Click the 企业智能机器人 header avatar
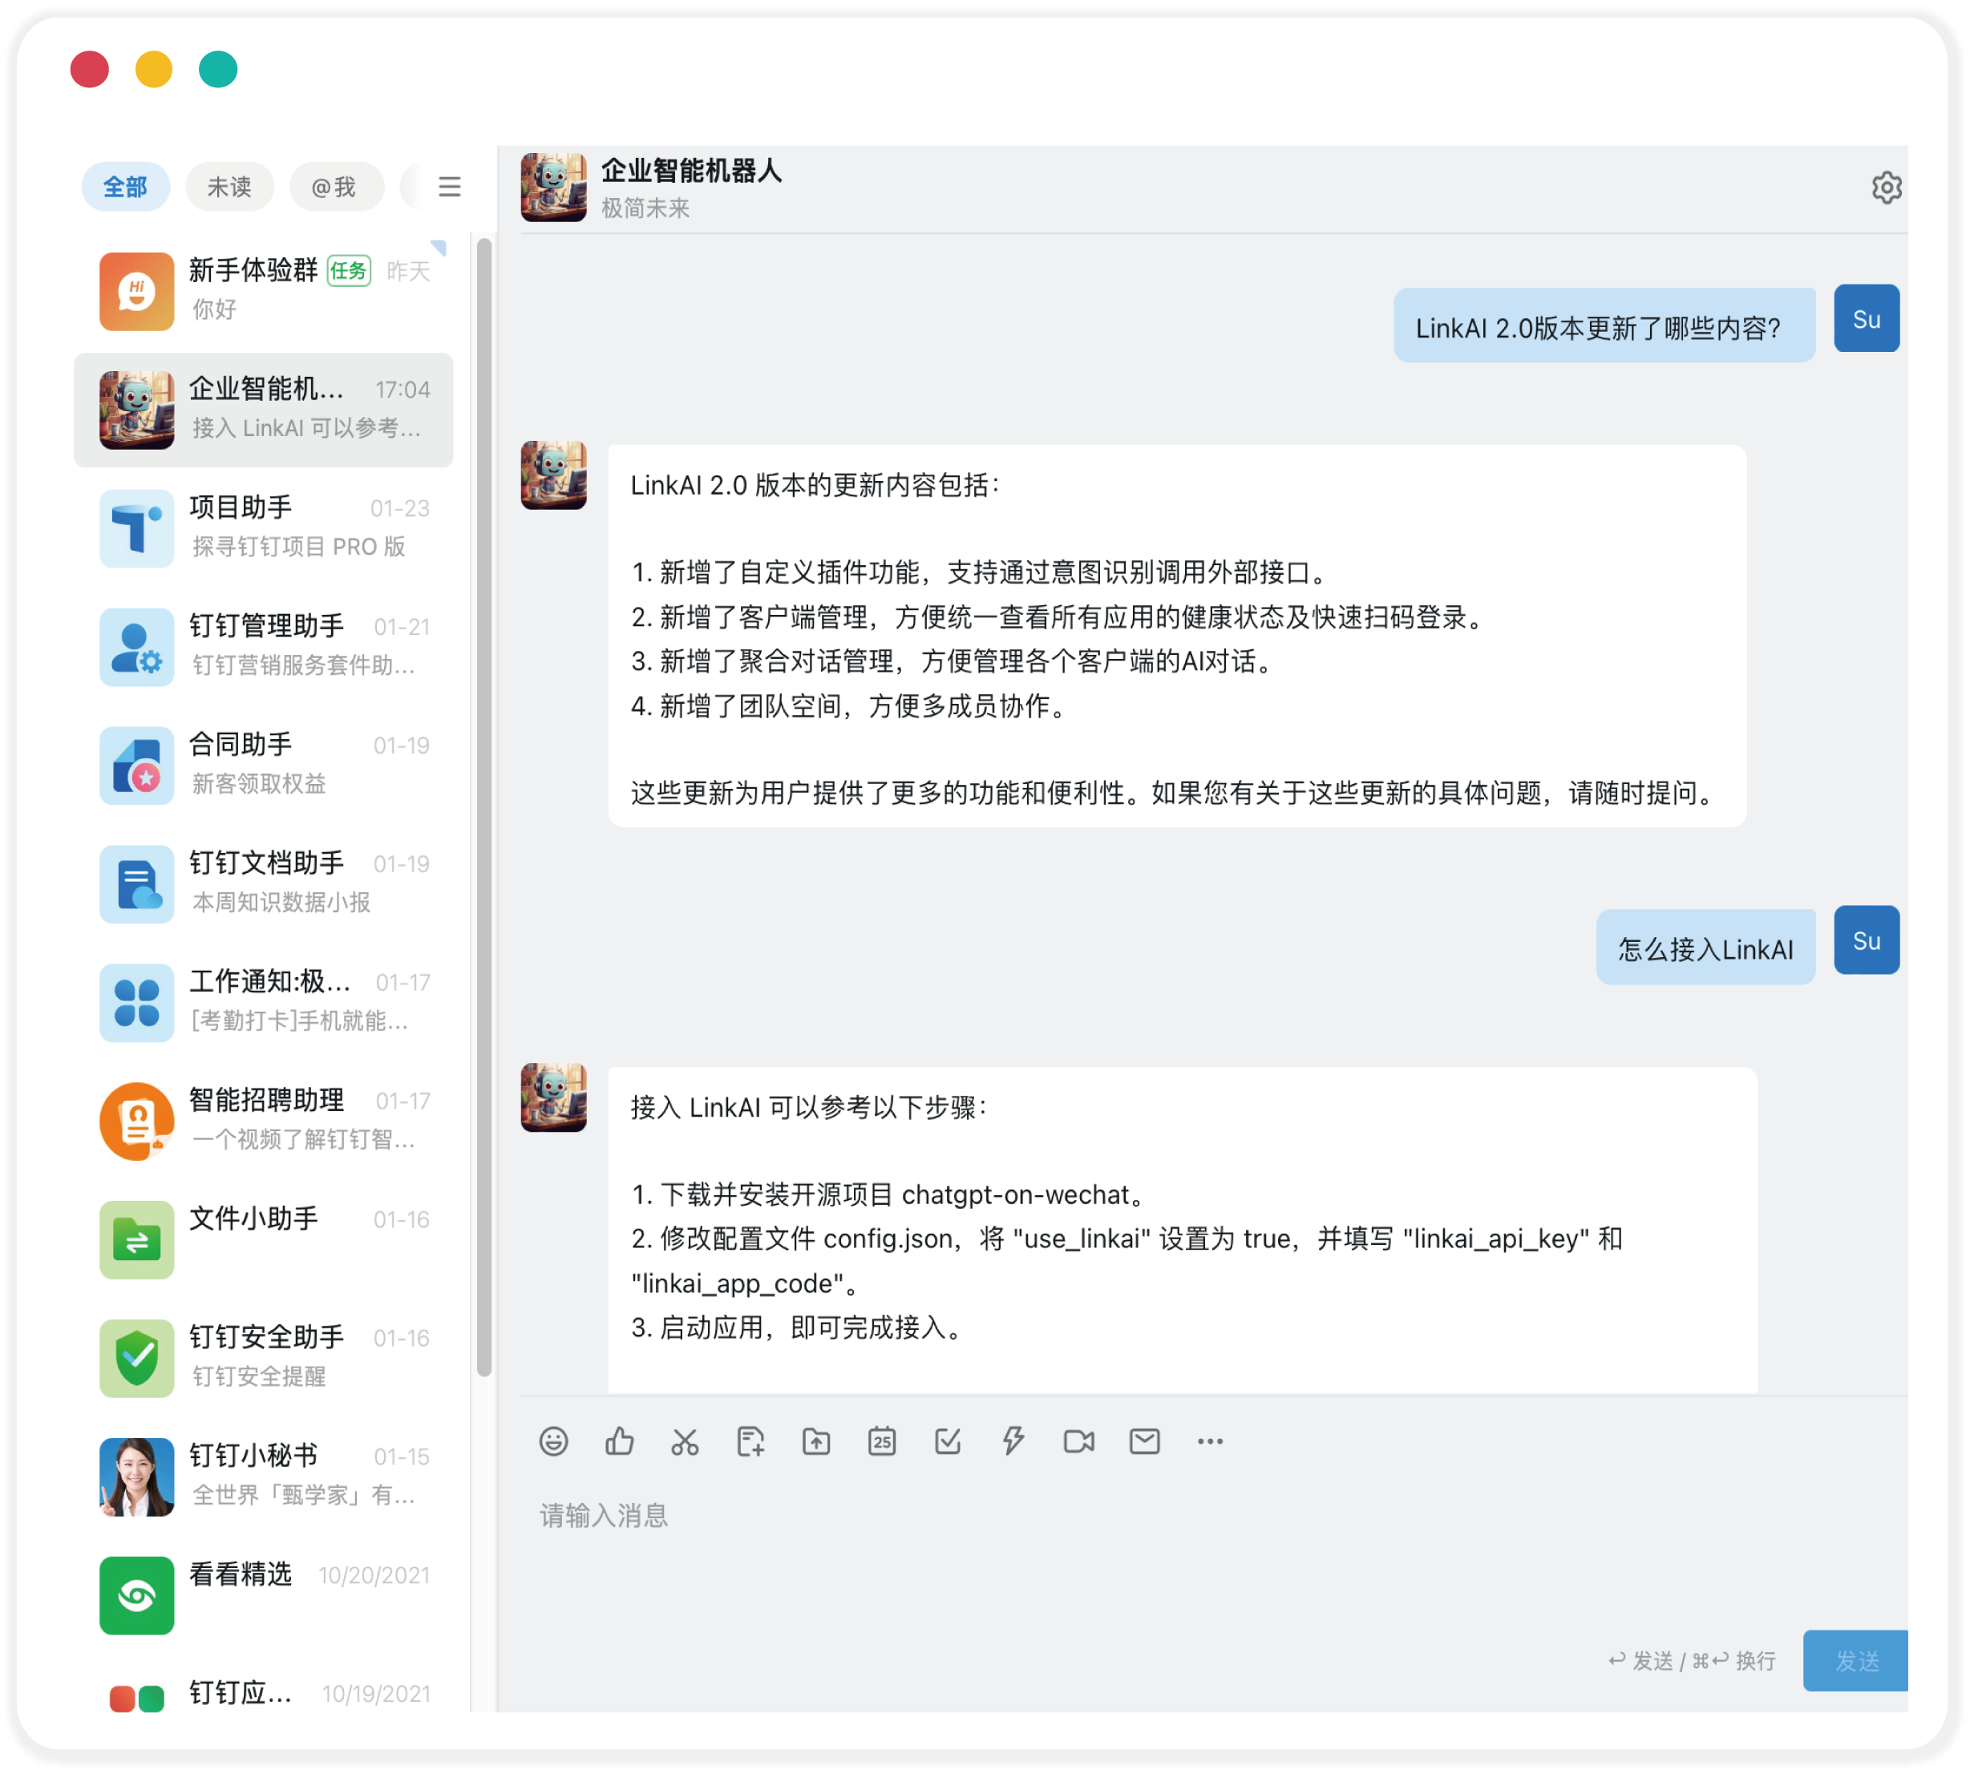Image resolution: width=1970 pixels, height=1774 pixels. 554,187
